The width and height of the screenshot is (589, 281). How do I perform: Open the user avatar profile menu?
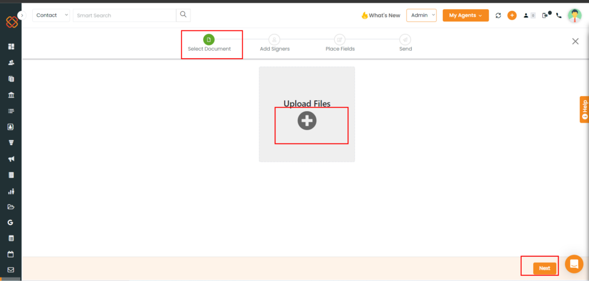coord(575,16)
